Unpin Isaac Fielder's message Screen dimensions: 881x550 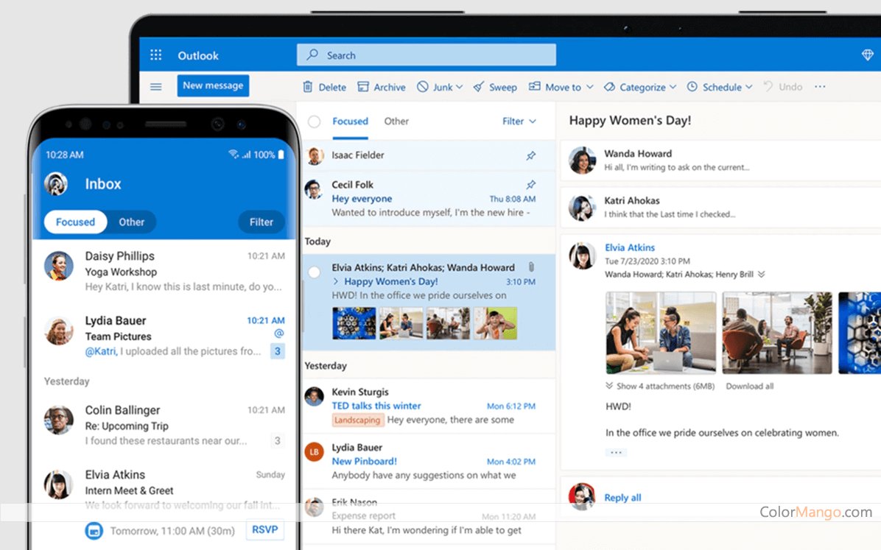530,156
